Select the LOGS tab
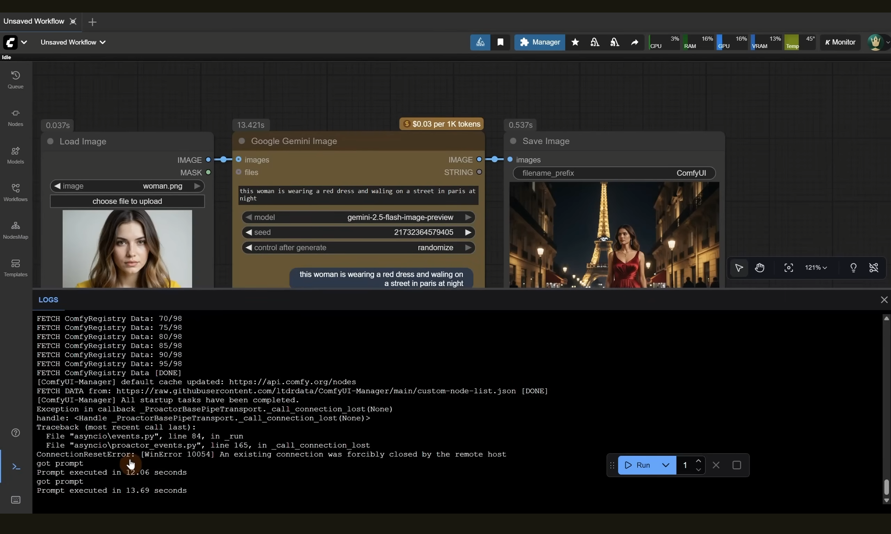 pos(48,300)
